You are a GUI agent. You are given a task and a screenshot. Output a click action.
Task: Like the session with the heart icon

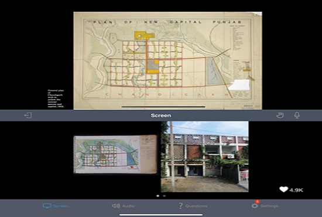coord(284,189)
